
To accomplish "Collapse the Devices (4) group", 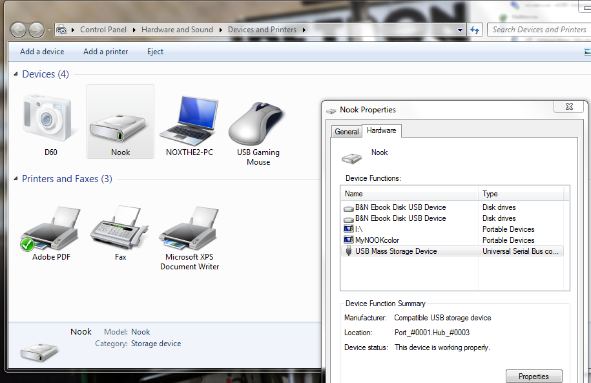I will 16,74.
